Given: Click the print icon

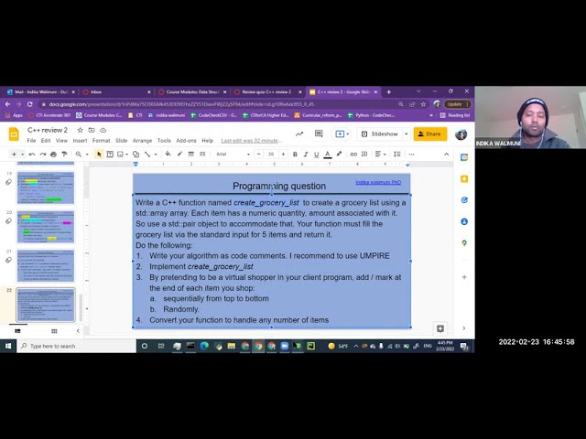Looking at the screenshot, I should [x=53, y=155].
